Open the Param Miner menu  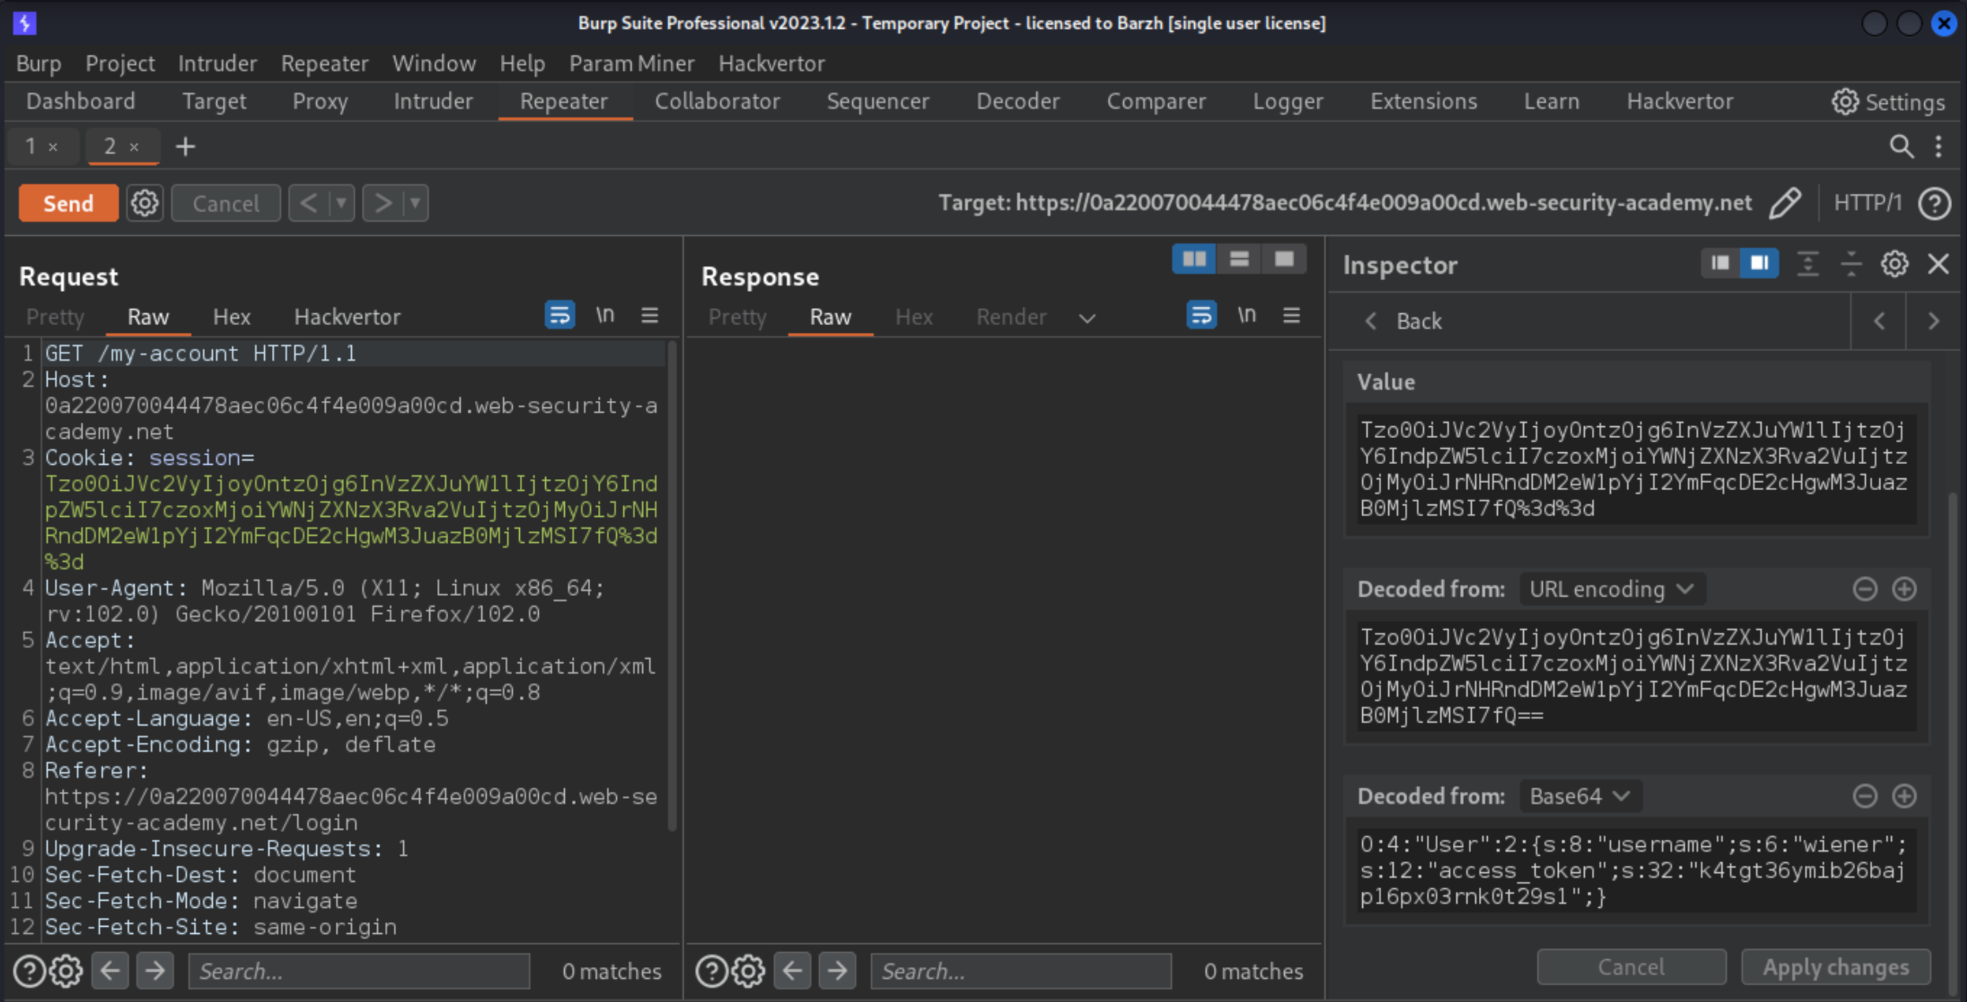[632, 63]
